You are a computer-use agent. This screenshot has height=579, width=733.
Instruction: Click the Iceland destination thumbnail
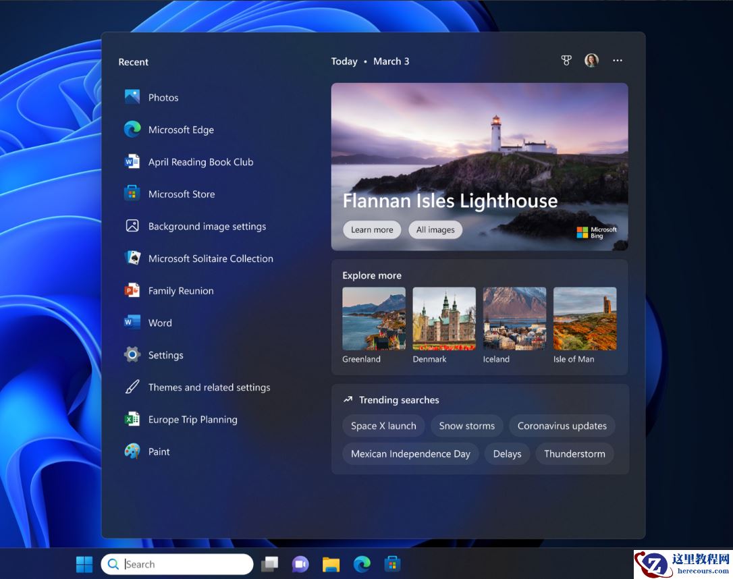point(514,318)
